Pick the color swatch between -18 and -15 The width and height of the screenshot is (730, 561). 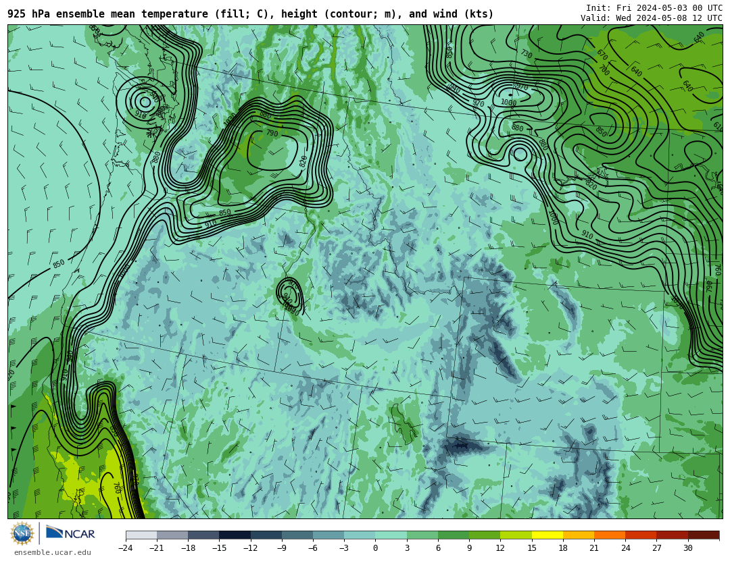pyautogui.click(x=204, y=535)
